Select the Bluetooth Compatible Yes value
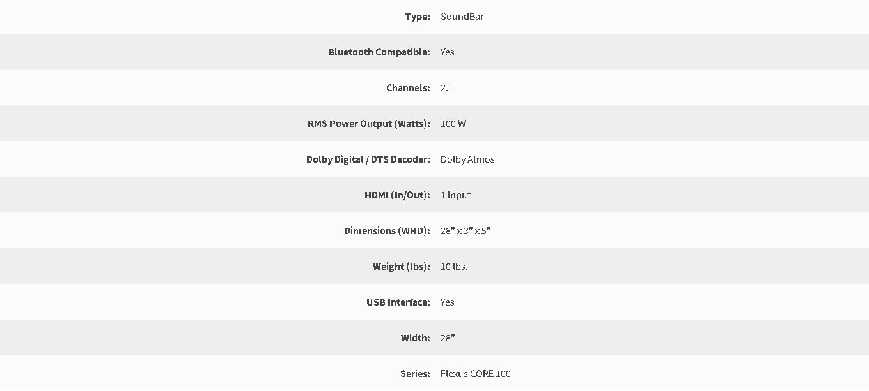Image resolution: width=869 pixels, height=391 pixels. coord(448,52)
